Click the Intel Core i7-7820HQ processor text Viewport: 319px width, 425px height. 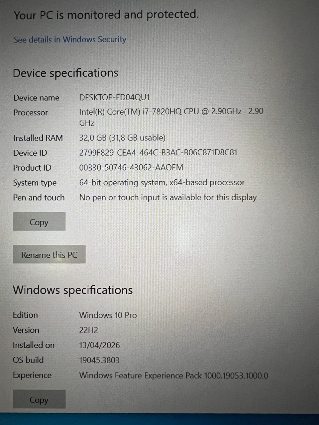171,117
